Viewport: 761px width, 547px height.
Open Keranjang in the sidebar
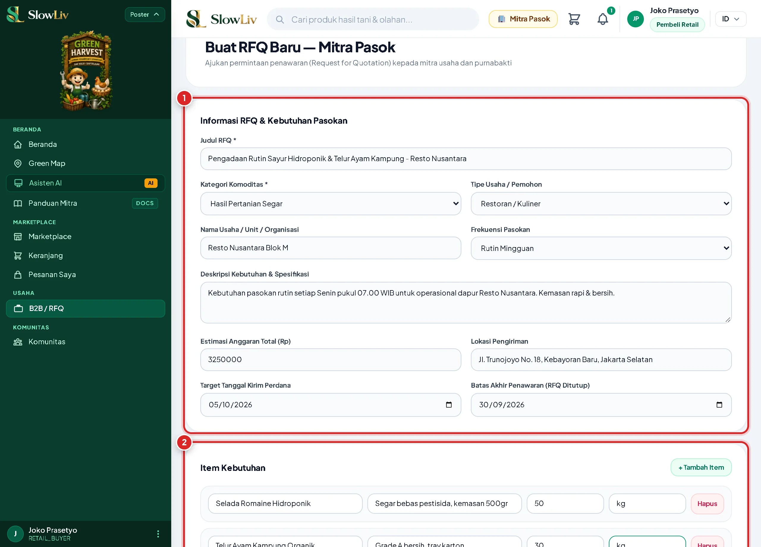point(85,256)
